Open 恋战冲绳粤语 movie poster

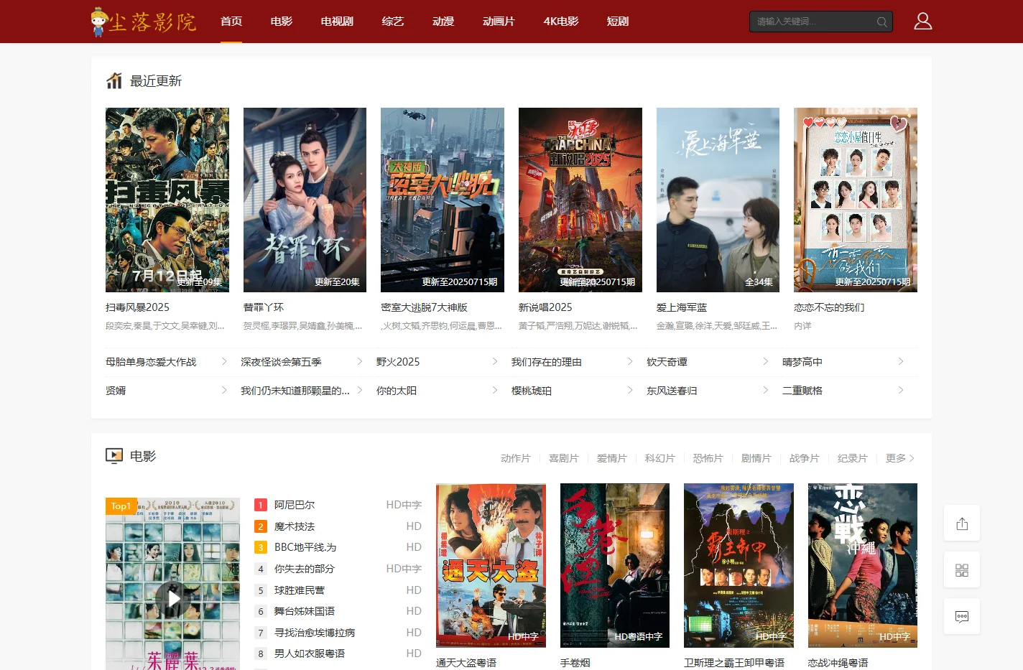pos(863,565)
